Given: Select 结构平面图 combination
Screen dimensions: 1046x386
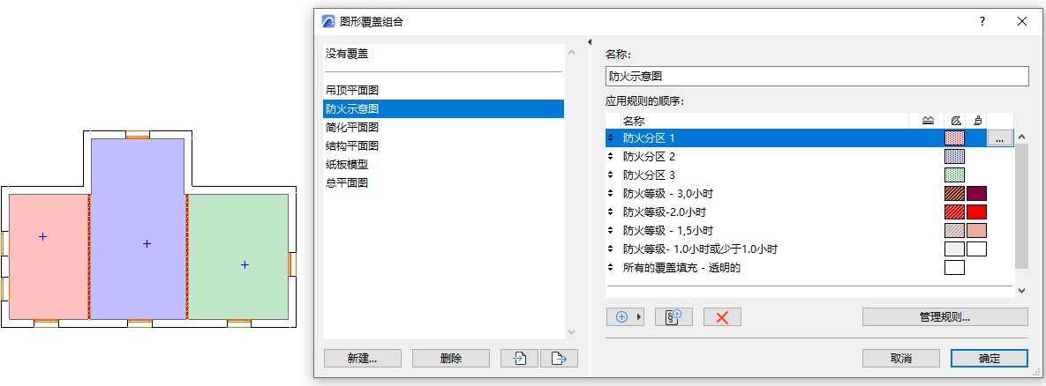Looking at the screenshot, I should click(x=444, y=145).
